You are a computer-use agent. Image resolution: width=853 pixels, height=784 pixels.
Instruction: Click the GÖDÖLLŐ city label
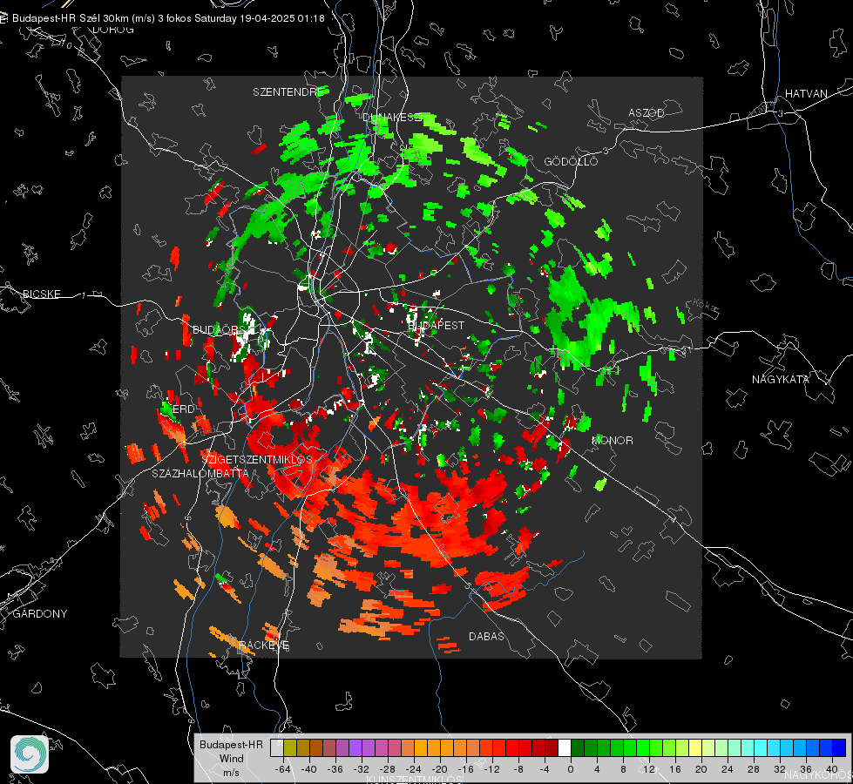pos(571,161)
